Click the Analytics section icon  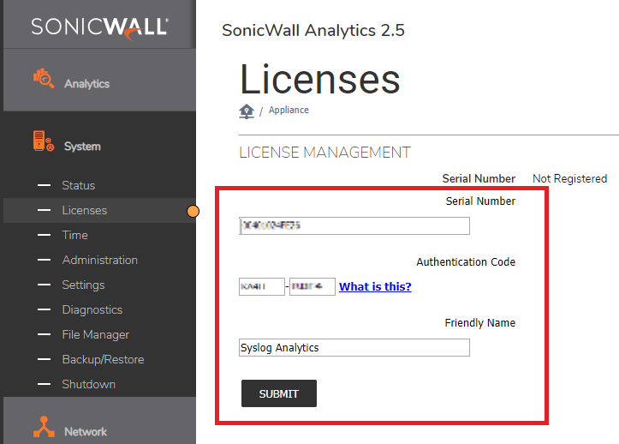click(44, 80)
